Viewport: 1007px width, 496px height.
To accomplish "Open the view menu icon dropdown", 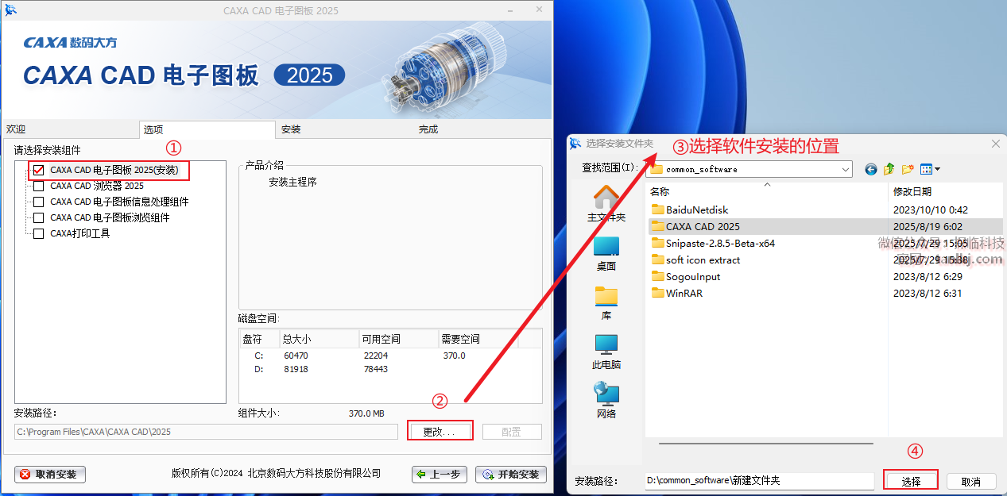I will click(930, 169).
